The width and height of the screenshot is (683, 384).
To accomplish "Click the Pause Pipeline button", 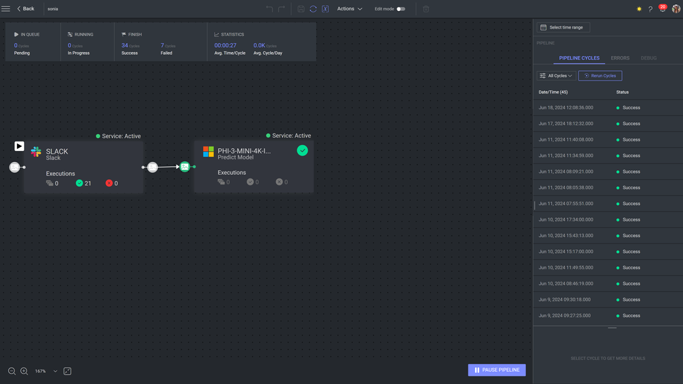I will coord(496,370).
